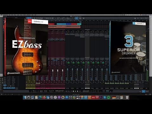Select the Listen speaker tool
152x114 pixels.
tap(42, 18)
